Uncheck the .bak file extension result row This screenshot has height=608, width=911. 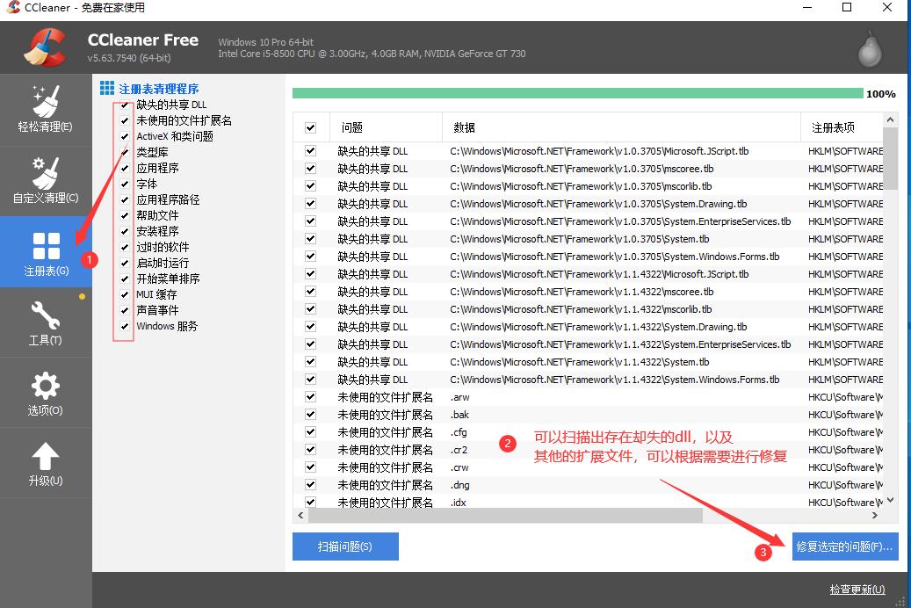coord(310,415)
